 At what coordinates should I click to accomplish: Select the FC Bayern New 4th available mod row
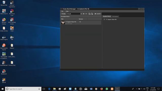pyautogui.click(x=81, y=22)
